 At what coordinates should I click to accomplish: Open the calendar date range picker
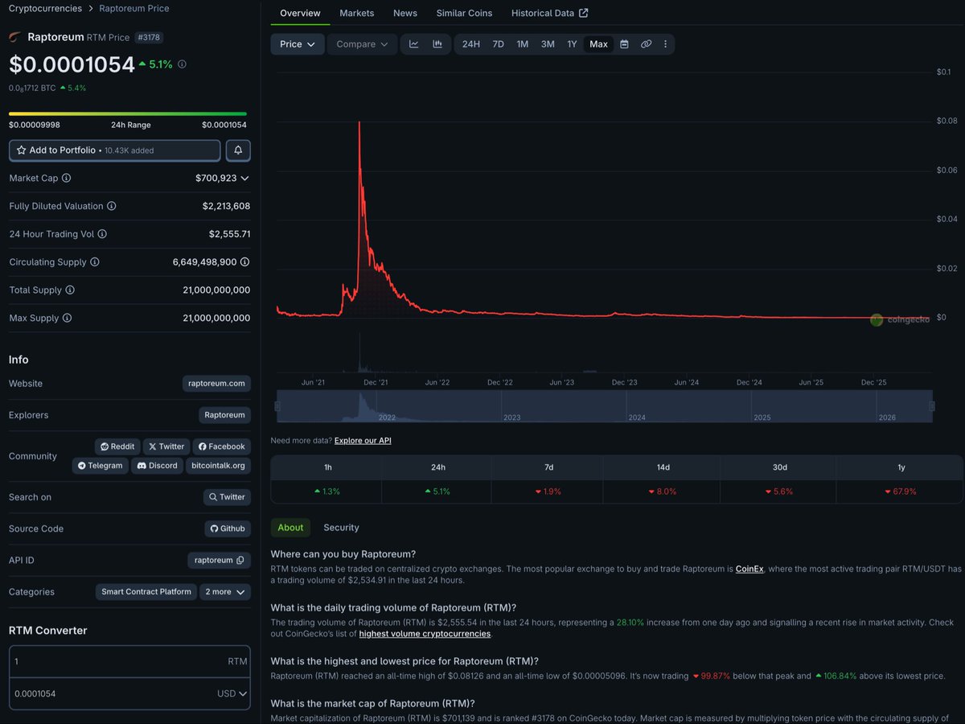coord(624,44)
